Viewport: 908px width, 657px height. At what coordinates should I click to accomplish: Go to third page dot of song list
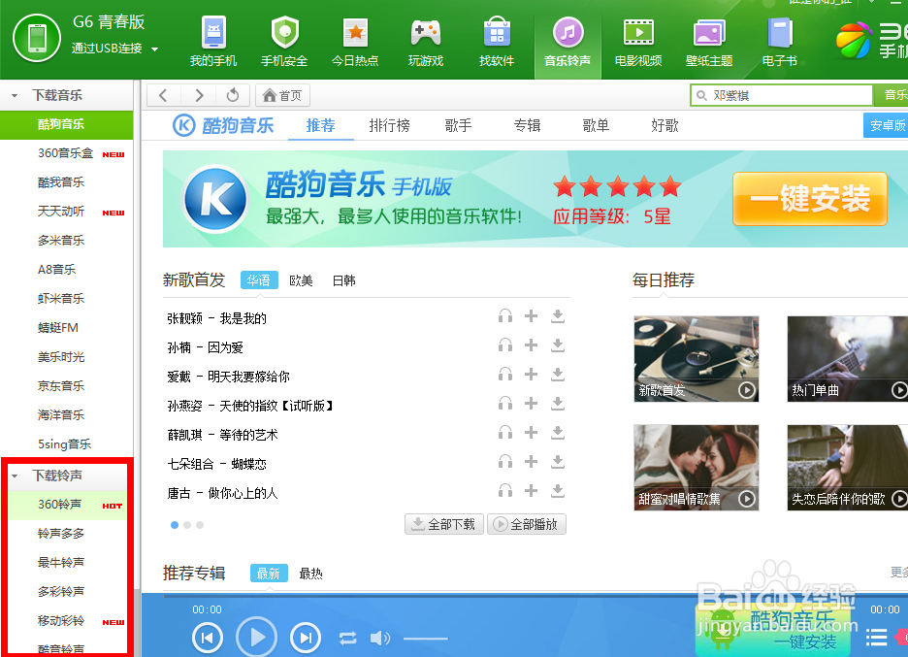[x=200, y=525]
